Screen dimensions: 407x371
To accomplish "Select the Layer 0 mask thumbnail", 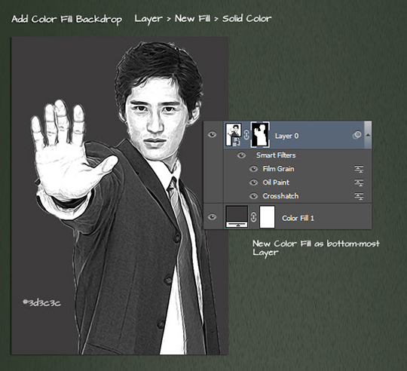I will click(x=260, y=135).
